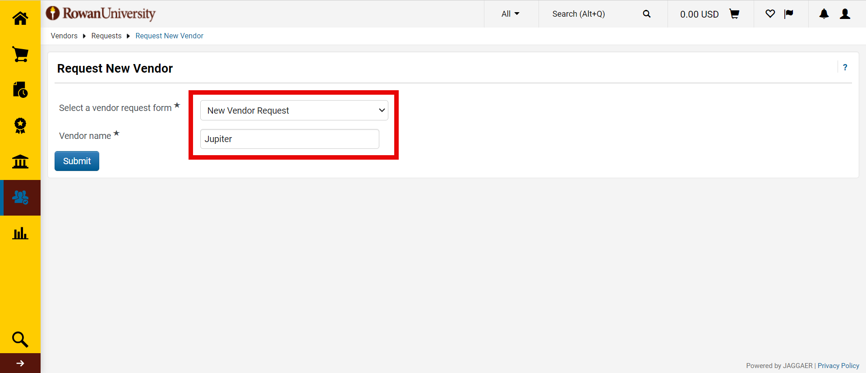Open the Vendors people icon in sidebar
The image size is (866, 373).
pos(20,198)
